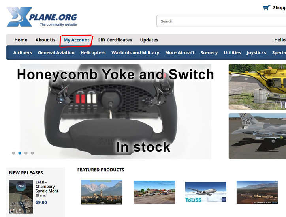Viewport: 286px width, 217px height.
Task: Open the Scenery category
Action: click(209, 52)
